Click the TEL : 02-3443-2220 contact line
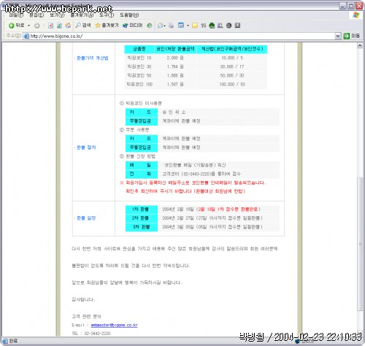365x346 pixels. click(x=91, y=334)
